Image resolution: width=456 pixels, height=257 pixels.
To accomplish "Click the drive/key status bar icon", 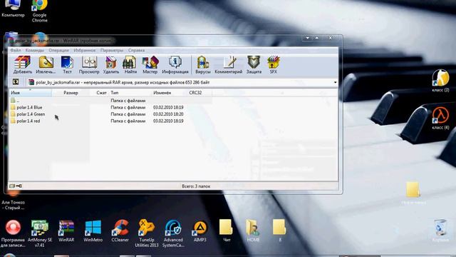I will (x=16, y=186).
